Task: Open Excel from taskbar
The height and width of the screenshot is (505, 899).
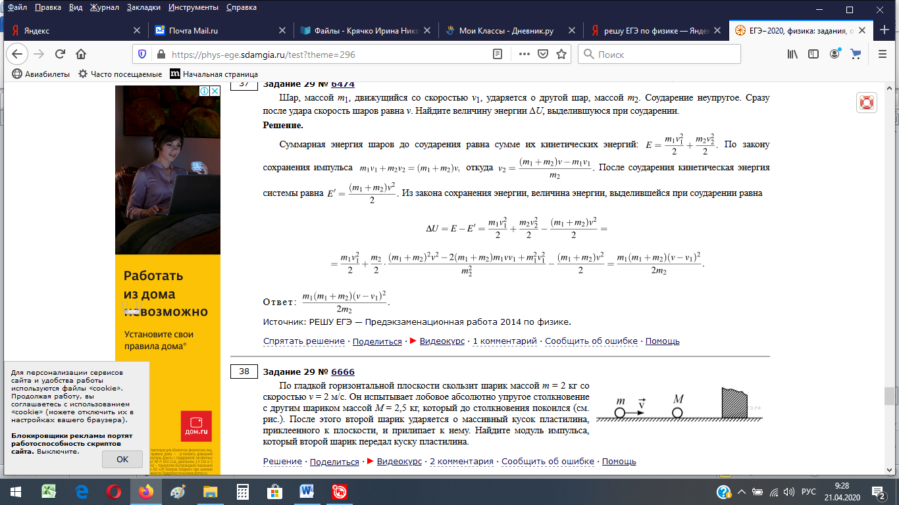Action: tap(49, 491)
